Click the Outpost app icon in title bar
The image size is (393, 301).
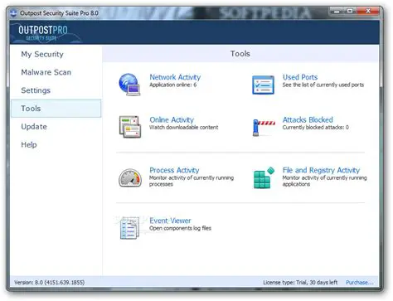click(13, 13)
